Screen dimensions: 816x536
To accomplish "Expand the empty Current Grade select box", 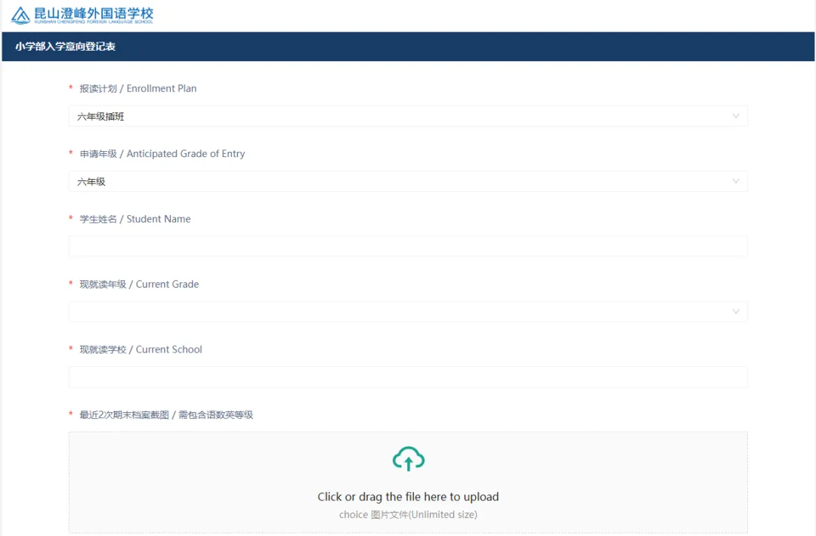I will pos(400,312).
